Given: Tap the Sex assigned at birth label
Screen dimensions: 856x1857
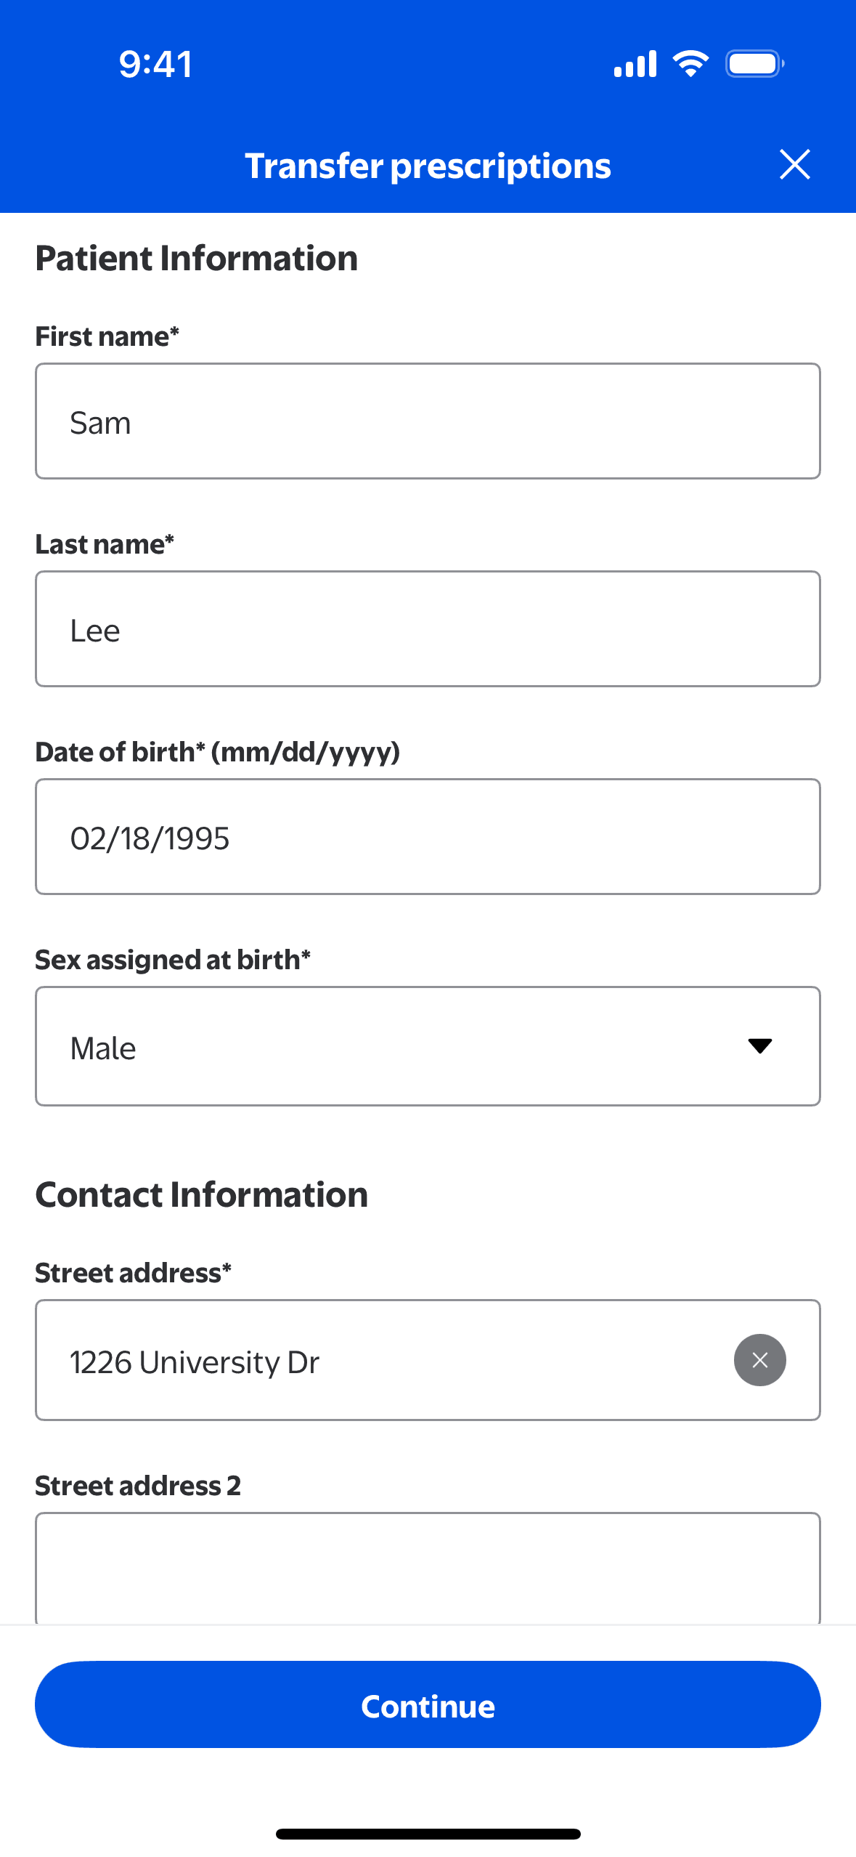Looking at the screenshot, I should coord(173,960).
